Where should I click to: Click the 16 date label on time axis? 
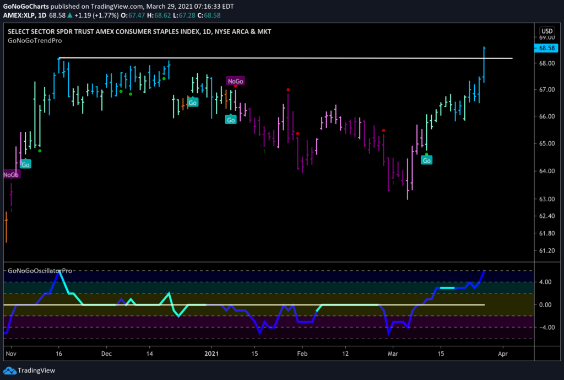[x=58, y=354]
